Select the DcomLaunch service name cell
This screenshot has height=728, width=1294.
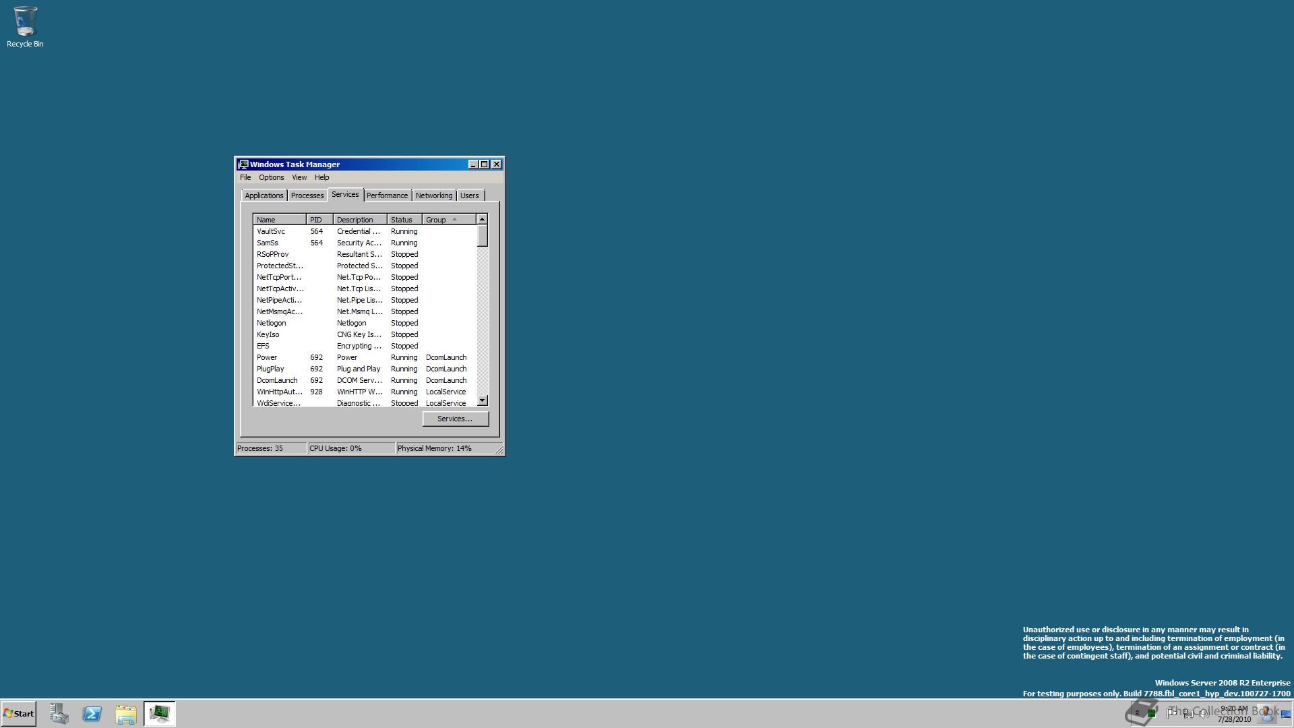pos(277,380)
